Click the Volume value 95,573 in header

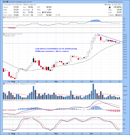[x=119, y=15]
